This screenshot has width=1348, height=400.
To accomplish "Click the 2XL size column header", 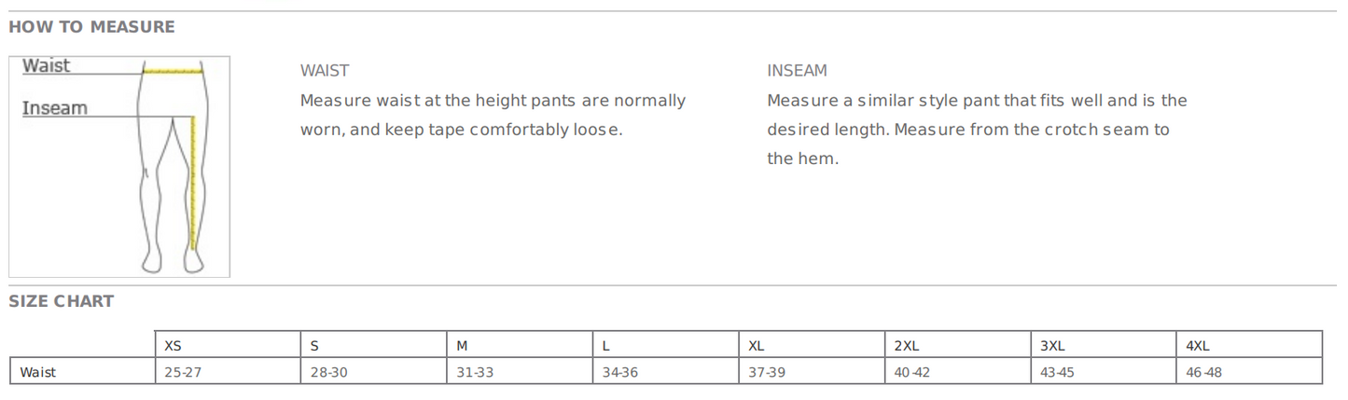I will click(907, 346).
